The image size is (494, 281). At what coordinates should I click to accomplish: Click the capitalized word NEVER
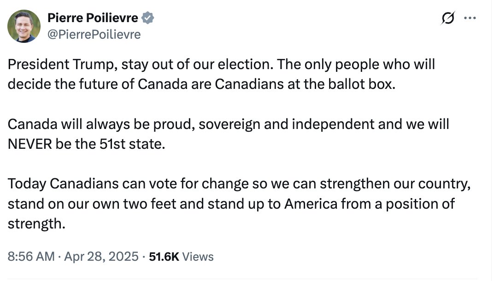click(x=29, y=144)
